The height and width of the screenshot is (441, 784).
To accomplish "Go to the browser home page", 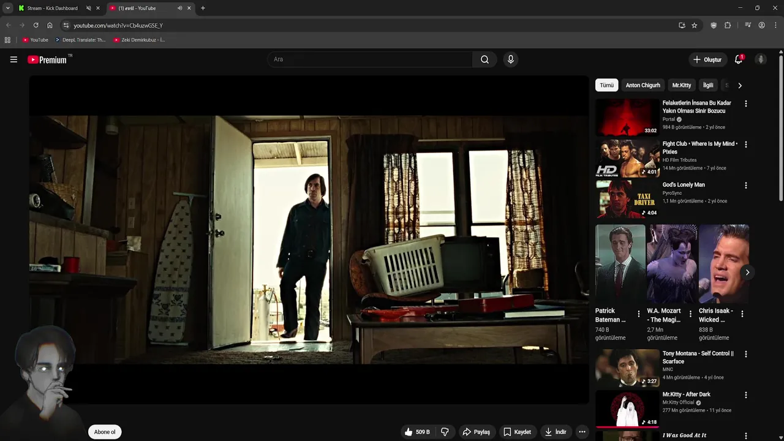I will pos(50,25).
